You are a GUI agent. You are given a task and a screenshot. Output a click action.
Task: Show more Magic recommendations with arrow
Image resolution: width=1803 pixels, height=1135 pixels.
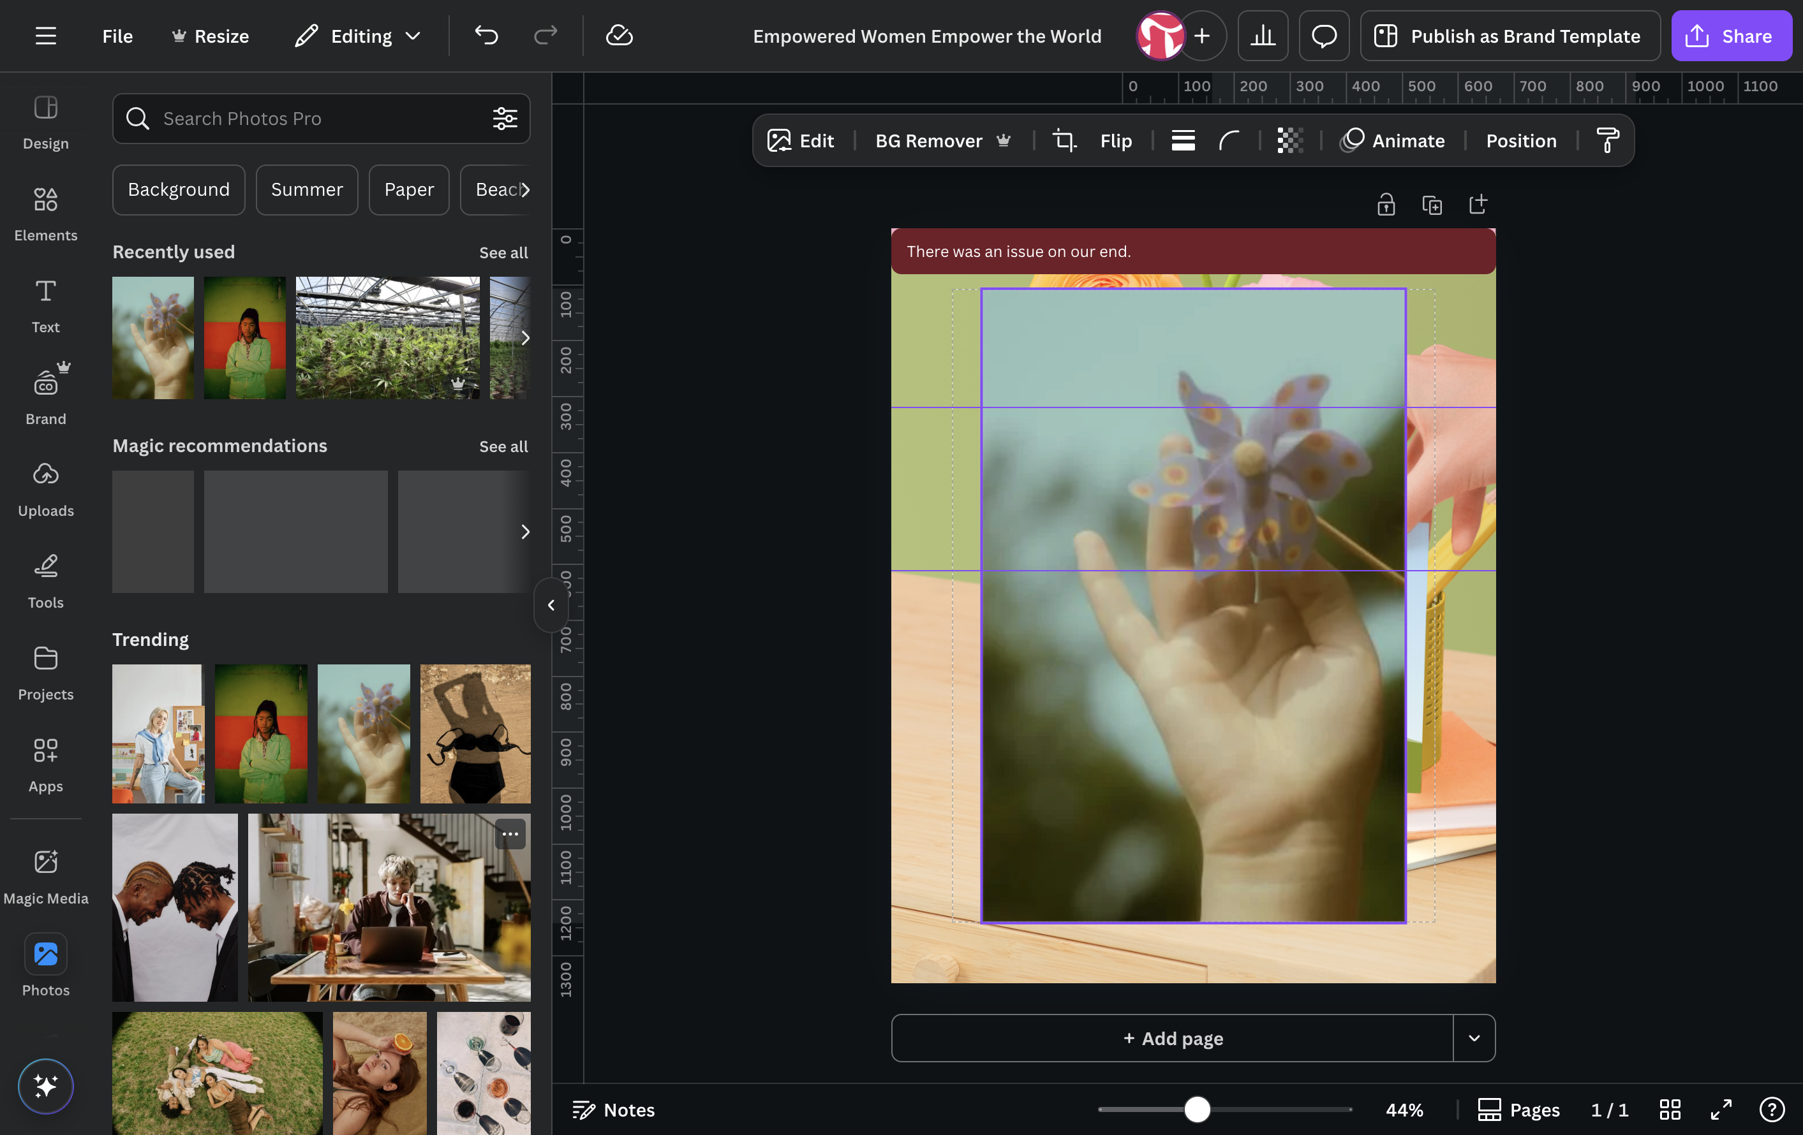pyautogui.click(x=525, y=532)
